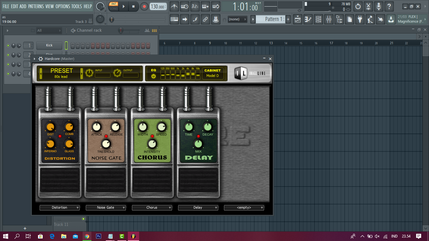Select next preset arrow beside 80s lead
429x241 pixels.
tap(82, 73)
